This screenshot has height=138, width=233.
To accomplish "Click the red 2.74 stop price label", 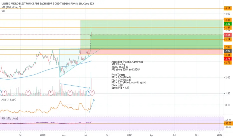I will tap(228, 59).
